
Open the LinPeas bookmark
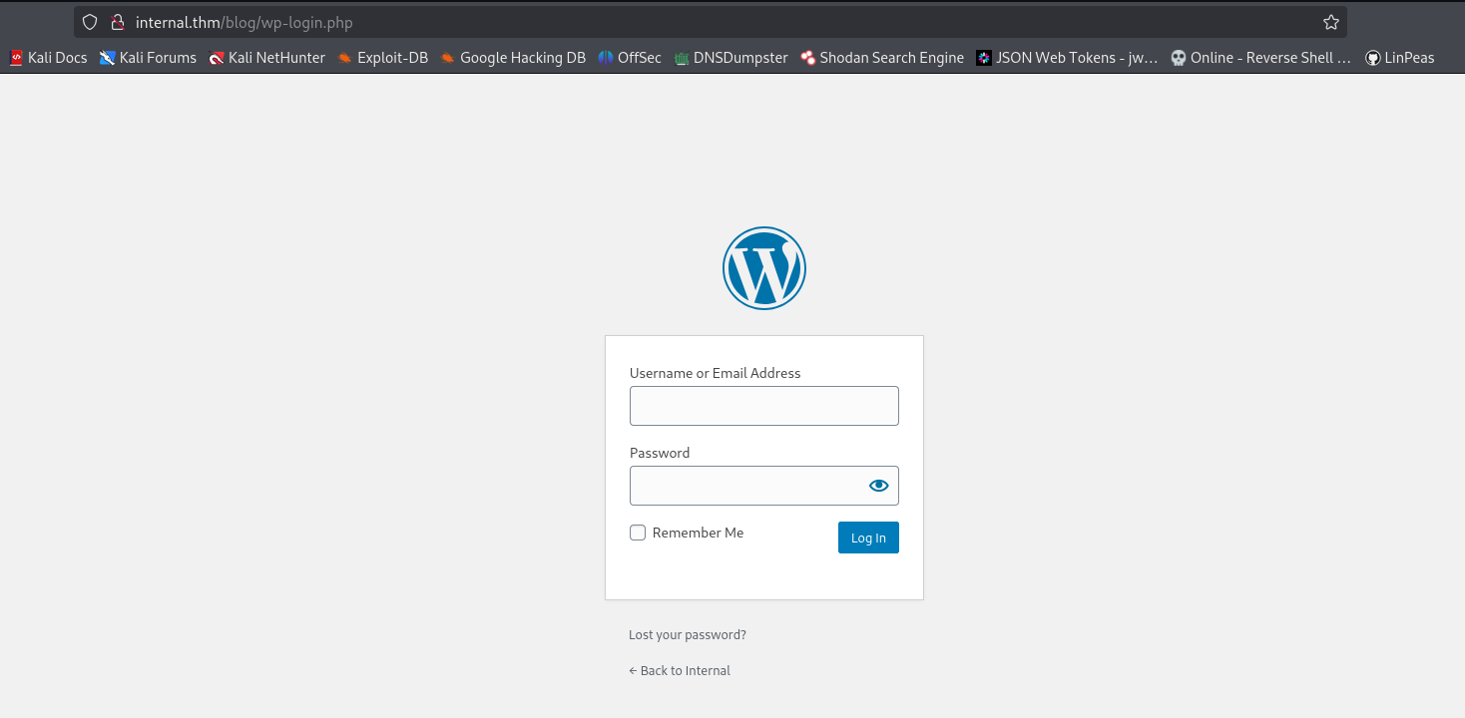(x=1399, y=58)
